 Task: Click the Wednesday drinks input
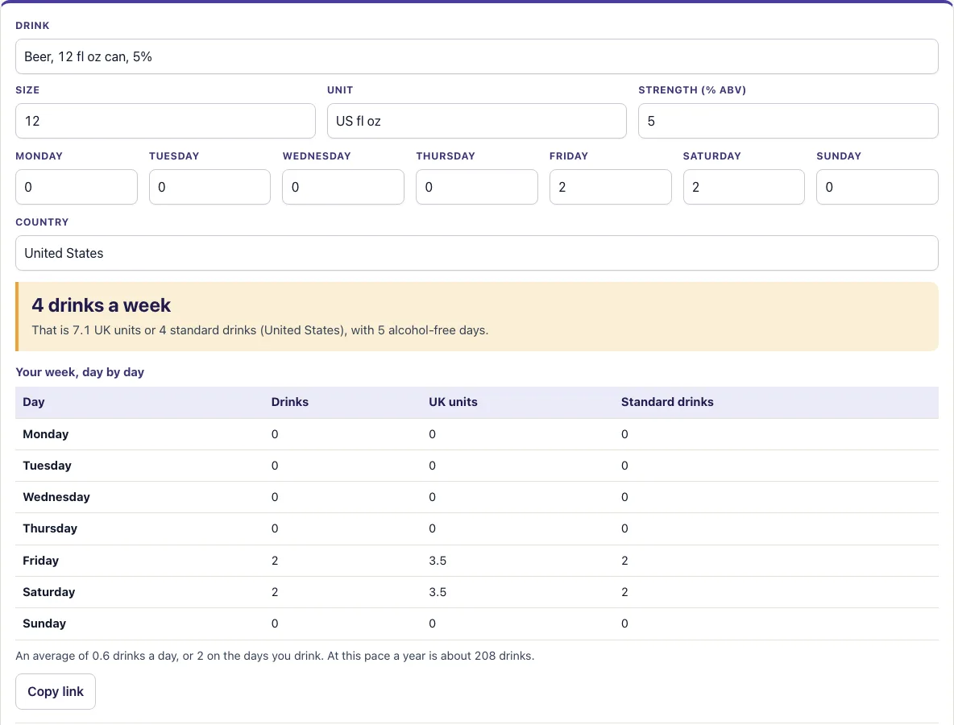point(343,187)
